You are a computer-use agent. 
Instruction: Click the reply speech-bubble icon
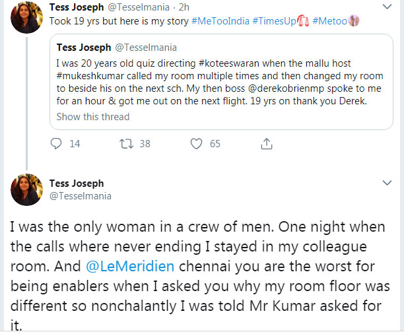pyautogui.click(x=57, y=143)
